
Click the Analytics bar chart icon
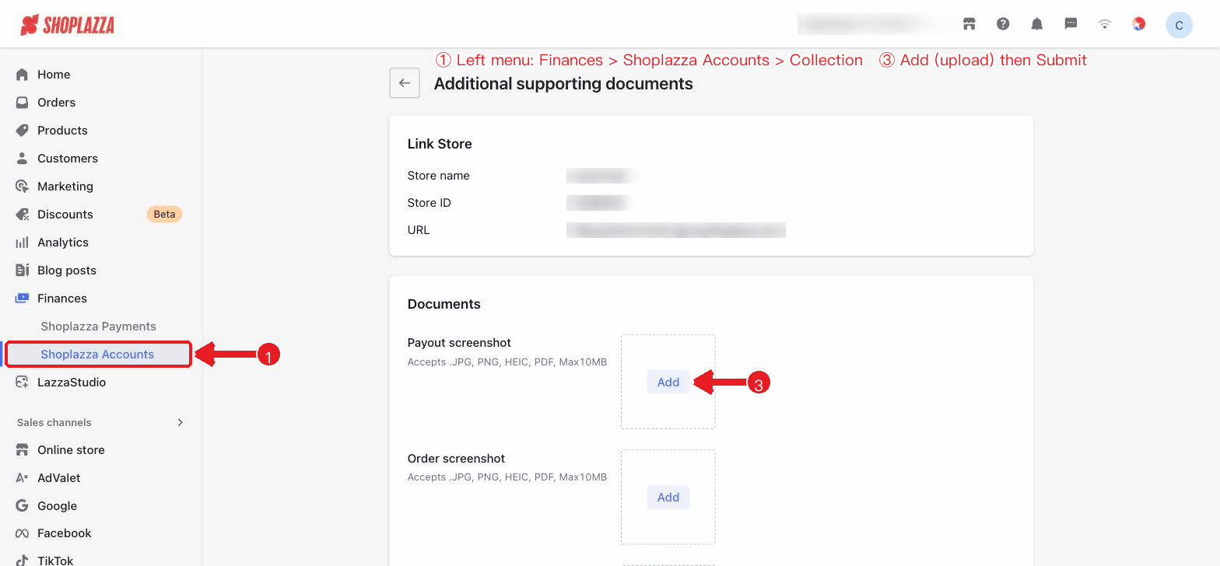click(x=22, y=243)
